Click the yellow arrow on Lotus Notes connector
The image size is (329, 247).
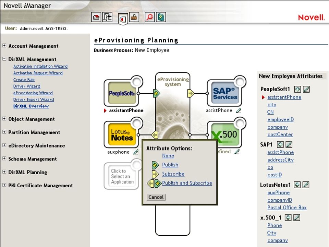pos(155,135)
